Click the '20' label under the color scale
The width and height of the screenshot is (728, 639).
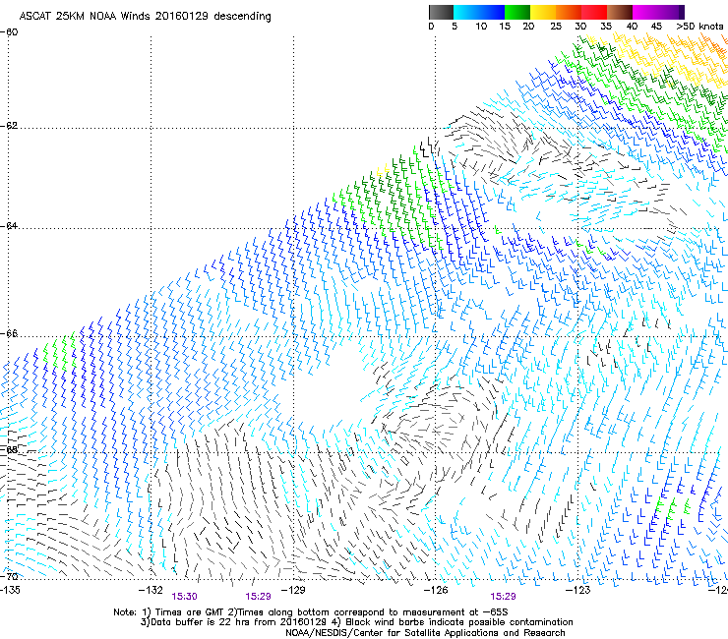pos(528,26)
